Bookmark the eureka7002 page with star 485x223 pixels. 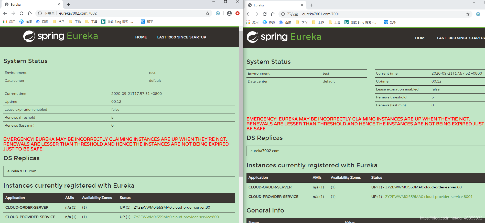[x=208, y=13]
